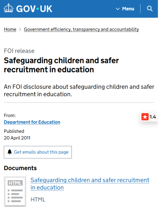Click the HTML badge on document icon
This screenshot has width=159, height=212.
click(15, 183)
